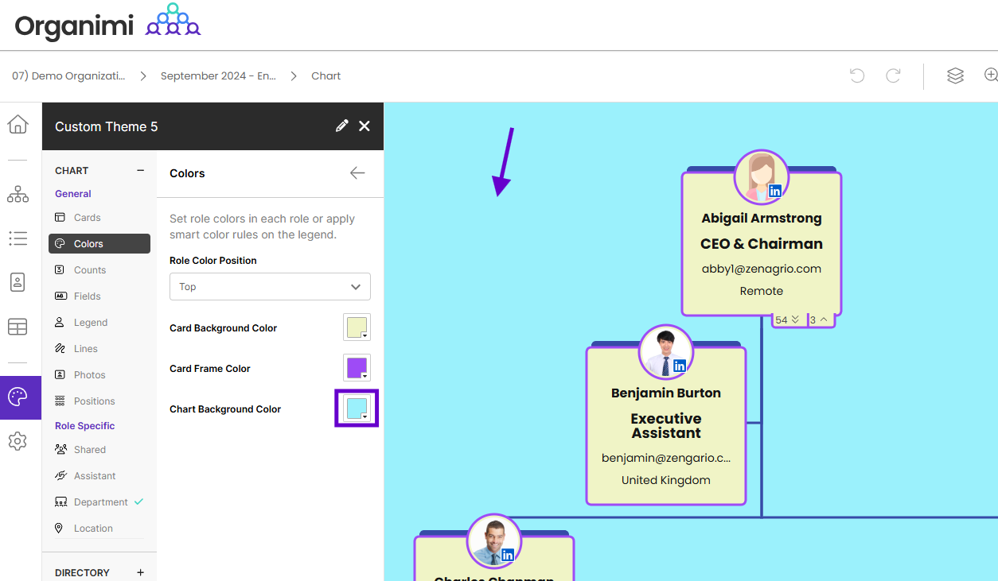Screen dimensions: 998x581
Task: Expand the DIRECTORY section
Action: (x=141, y=572)
